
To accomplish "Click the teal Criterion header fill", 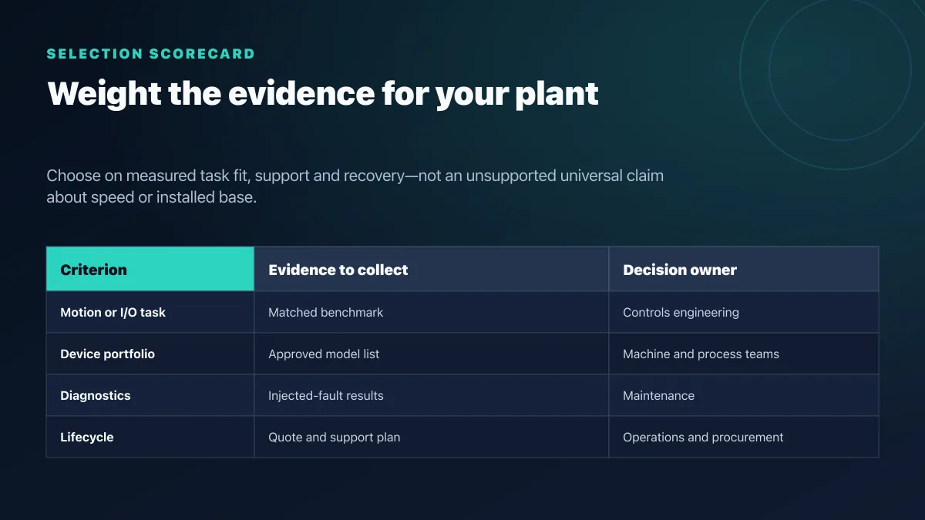I will click(150, 269).
